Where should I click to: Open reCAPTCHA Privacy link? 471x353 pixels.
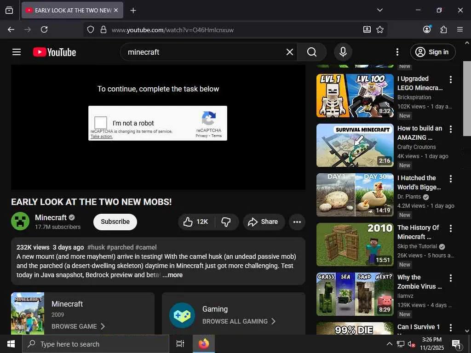[x=201, y=136]
